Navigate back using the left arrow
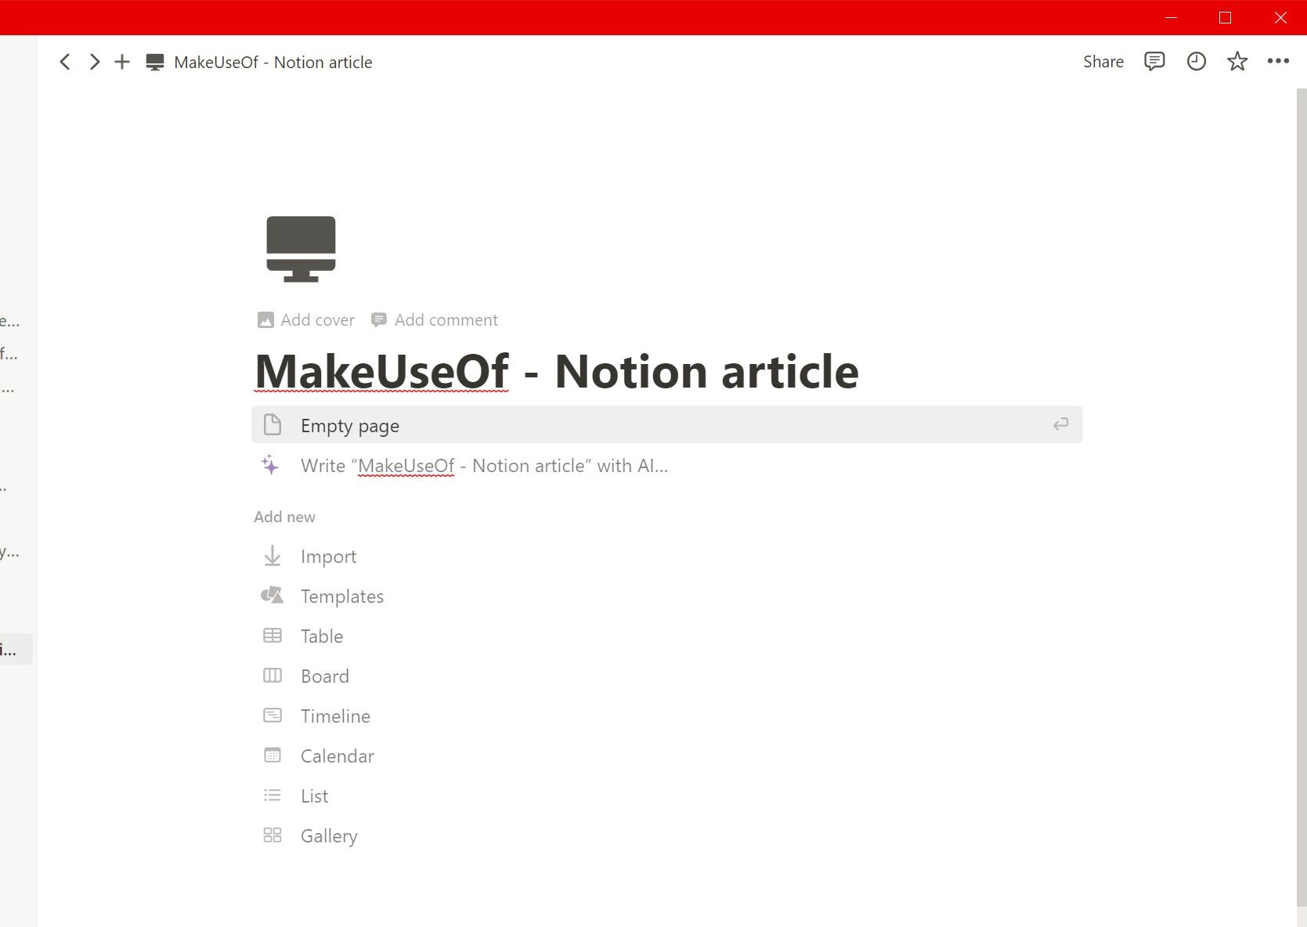Viewport: 1307px width, 927px height. coord(64,62)
